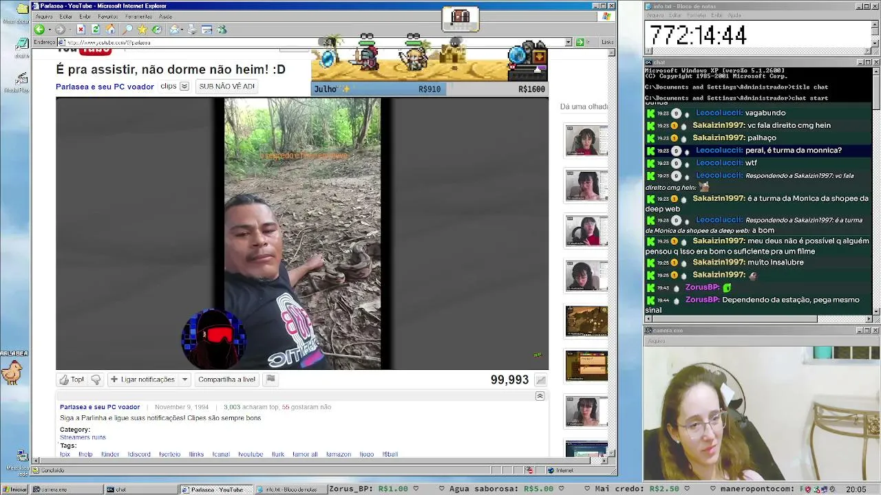The width and height of the screenshot is (881, 495).
Task: Stop loading with the red X icon
Action: (x=81, y=30)
